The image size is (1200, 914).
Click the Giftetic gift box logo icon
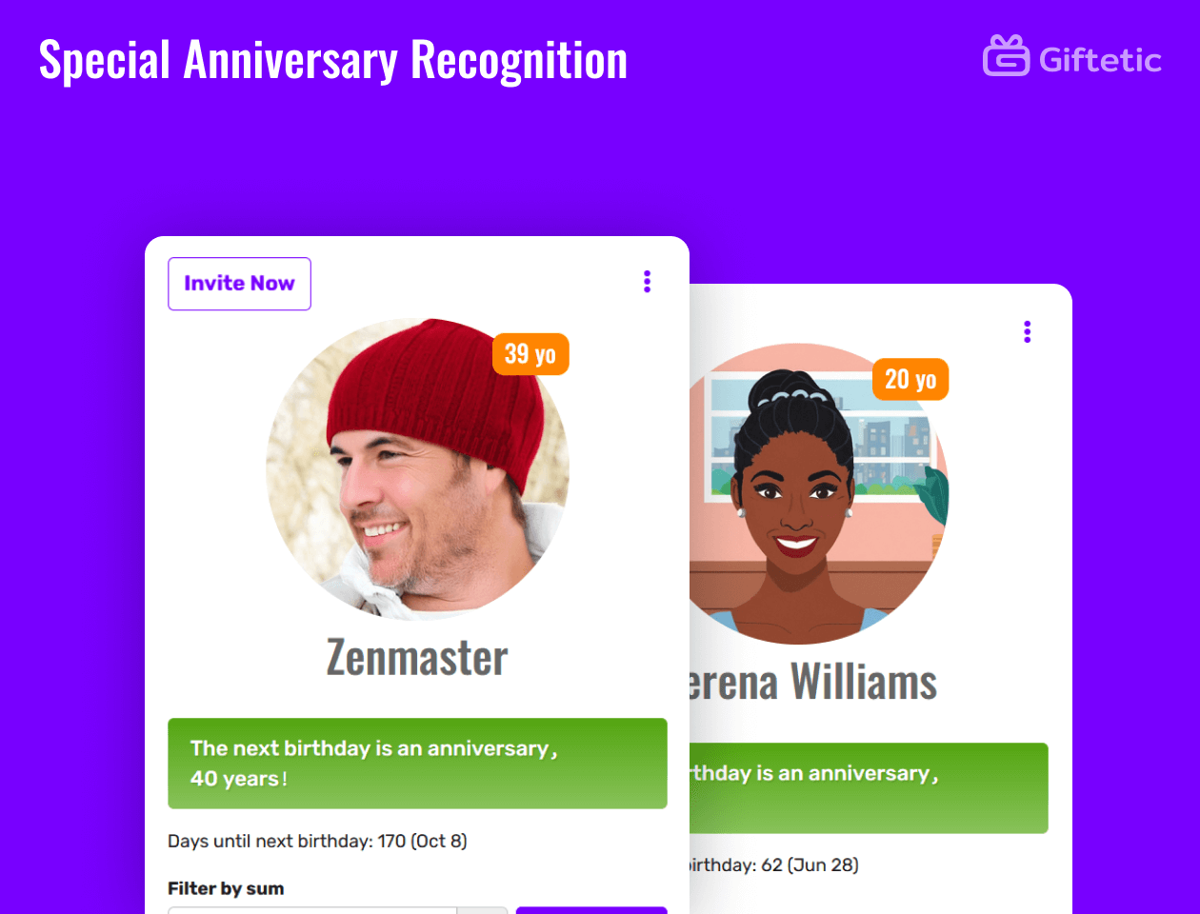click(x=1005, y=57)
